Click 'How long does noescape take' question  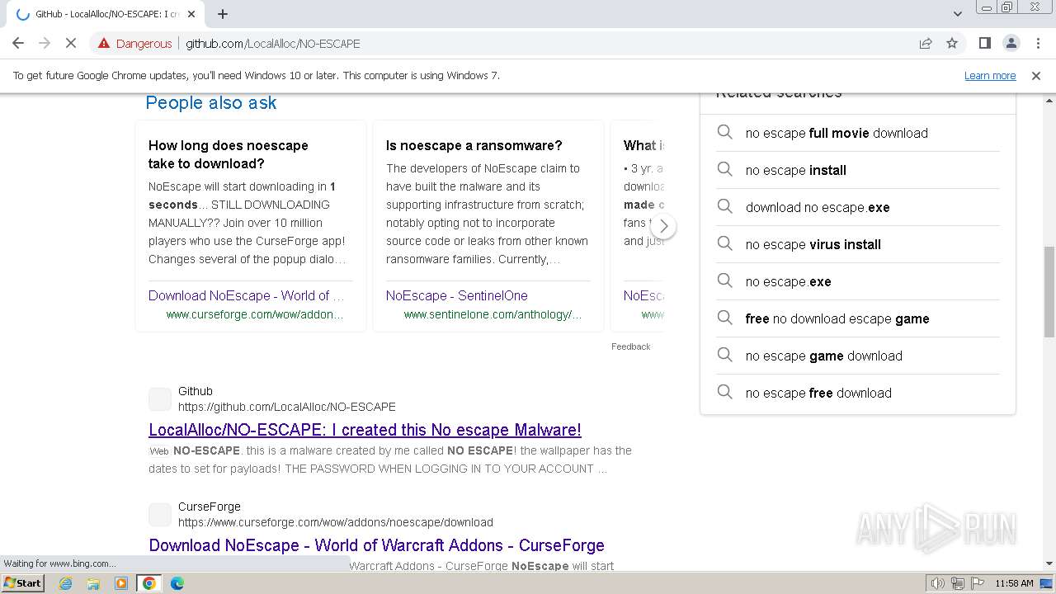pyautogui.click(x=229, y=154)
